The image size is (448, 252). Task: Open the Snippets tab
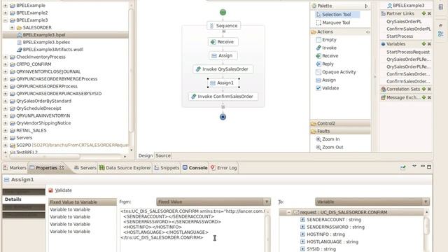(x=167, y=168)
